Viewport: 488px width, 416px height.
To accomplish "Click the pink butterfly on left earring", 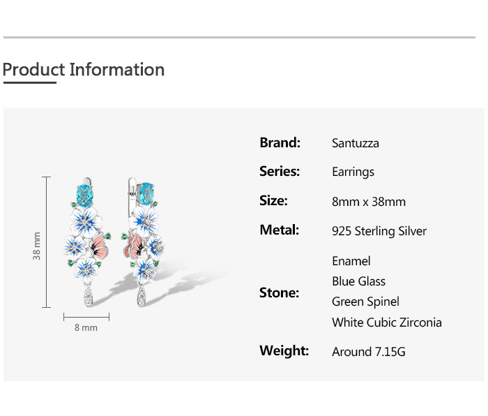I will pos(99,246).
